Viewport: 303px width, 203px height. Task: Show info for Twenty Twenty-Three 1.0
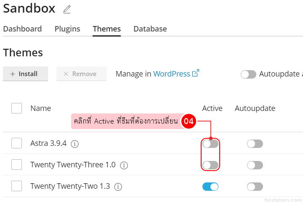tap(124, 165)
